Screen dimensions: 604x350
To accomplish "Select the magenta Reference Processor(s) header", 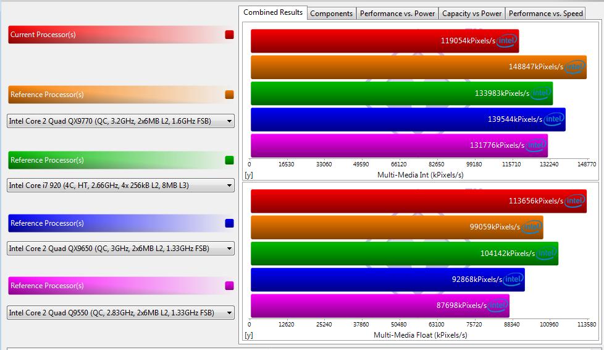I will (120, 286).
